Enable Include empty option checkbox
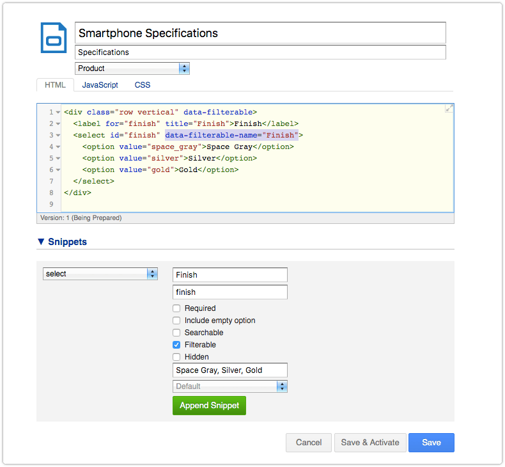505x467 pixels. point(176,321)
